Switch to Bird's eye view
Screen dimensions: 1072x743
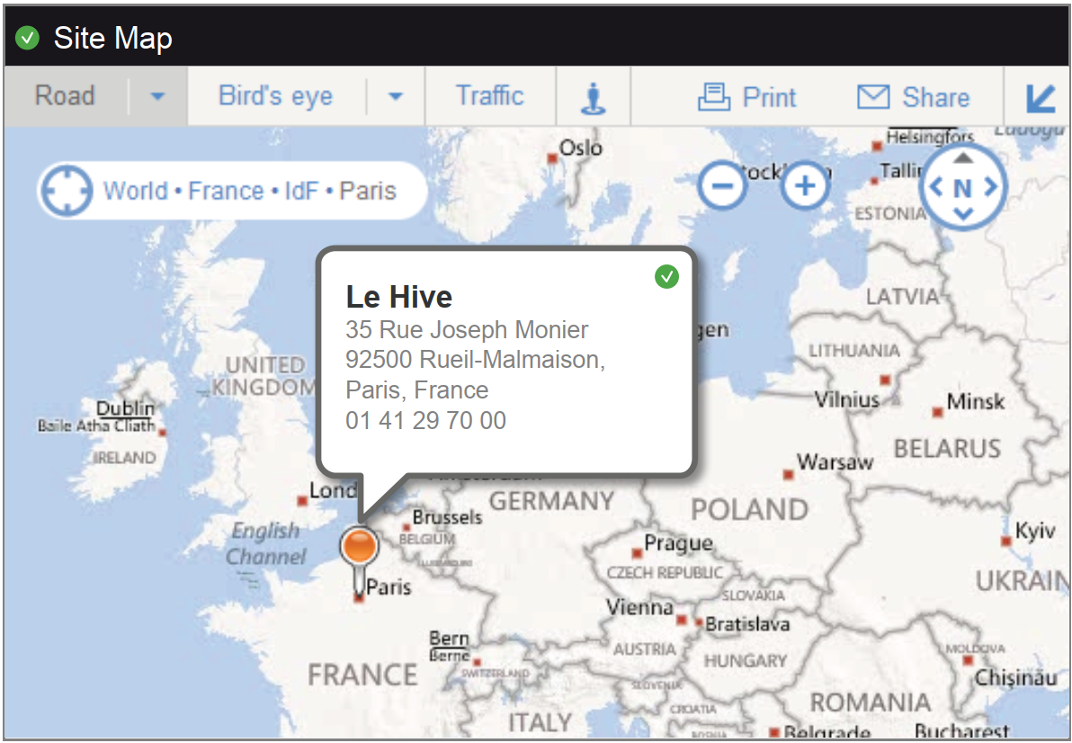tap(275, 95)
